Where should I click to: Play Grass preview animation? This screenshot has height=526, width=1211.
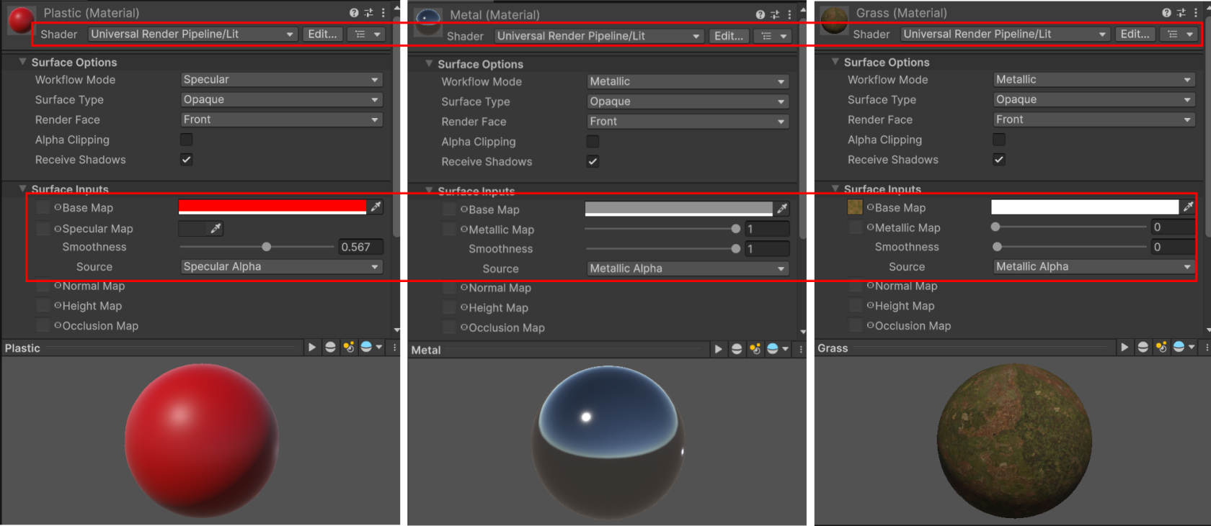tap(1124, 348)
